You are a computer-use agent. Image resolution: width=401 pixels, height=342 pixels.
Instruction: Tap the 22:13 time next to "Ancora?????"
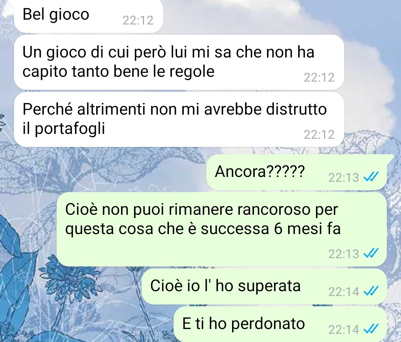pyautogui.click(x=343, y=178)
